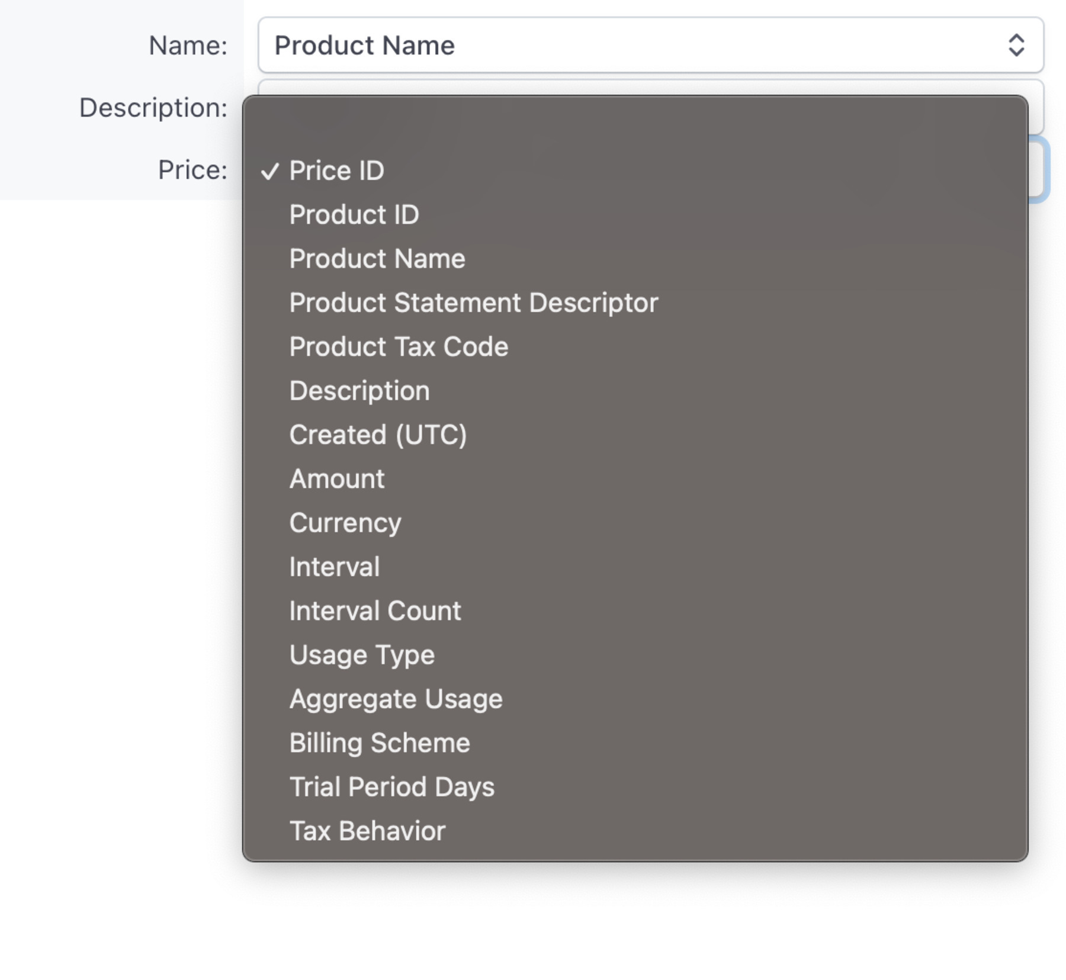Select Description from the option list

(359, 390)
